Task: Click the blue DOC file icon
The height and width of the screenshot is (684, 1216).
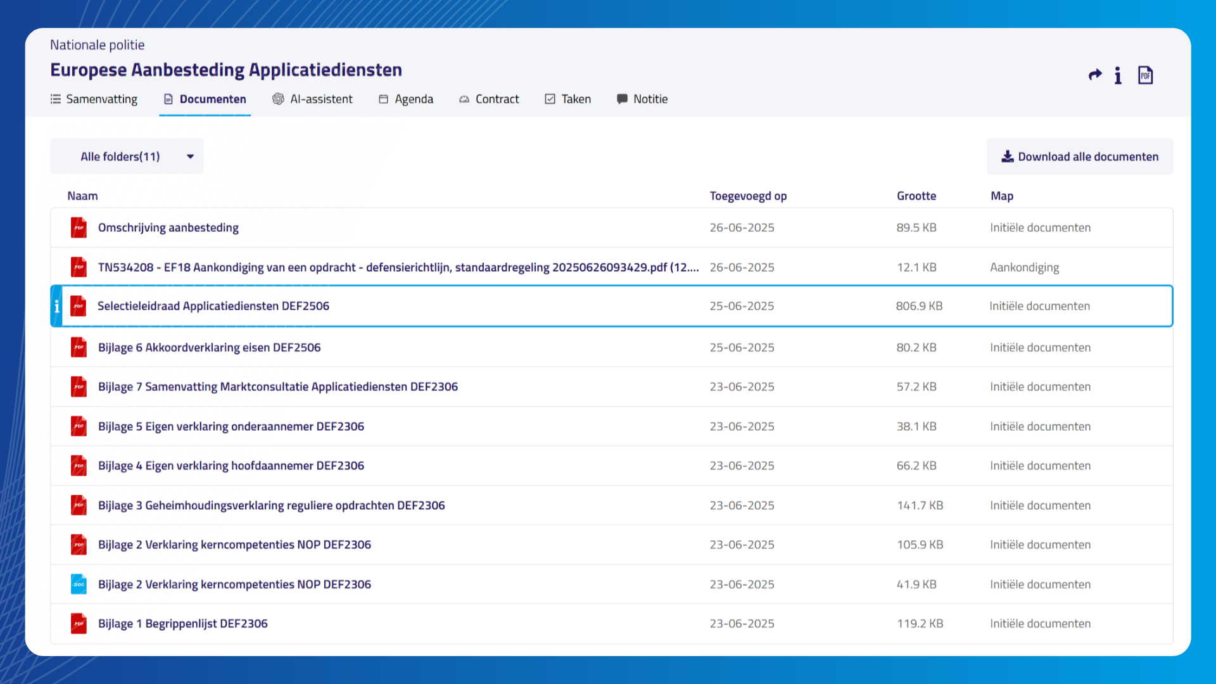Action: pos(79,584)
